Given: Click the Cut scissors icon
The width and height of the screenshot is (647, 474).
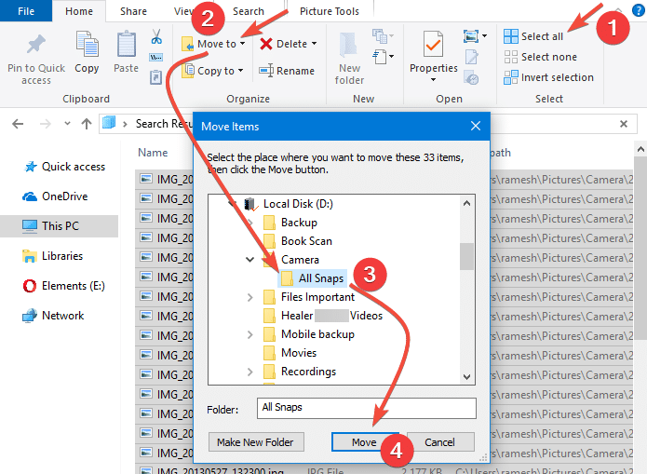Looking at the screenshot, I should click(x=156, y=38).
